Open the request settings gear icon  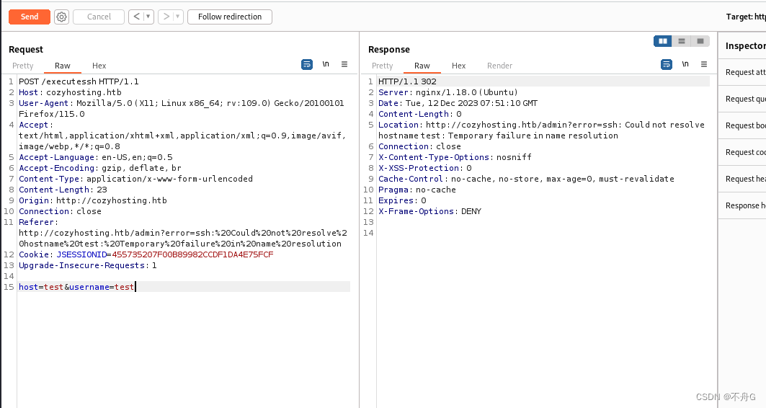[x=61, y=17]
